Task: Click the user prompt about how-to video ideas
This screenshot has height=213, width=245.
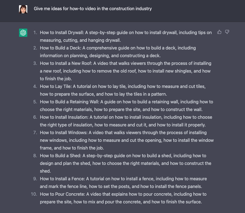Action: click(x=93, y=9)
